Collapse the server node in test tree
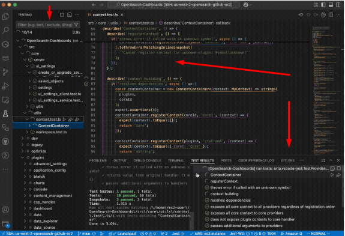Screen dimensions: 345x236 click(x=25, y=59)
